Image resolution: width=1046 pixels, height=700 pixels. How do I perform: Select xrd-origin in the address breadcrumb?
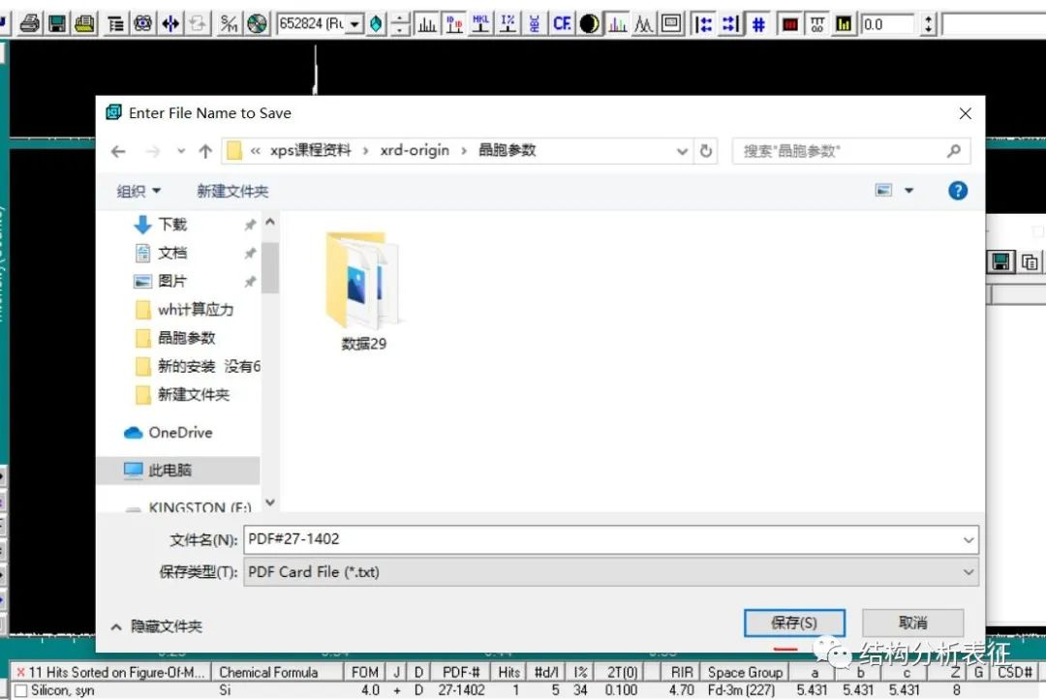pos(415,150)
